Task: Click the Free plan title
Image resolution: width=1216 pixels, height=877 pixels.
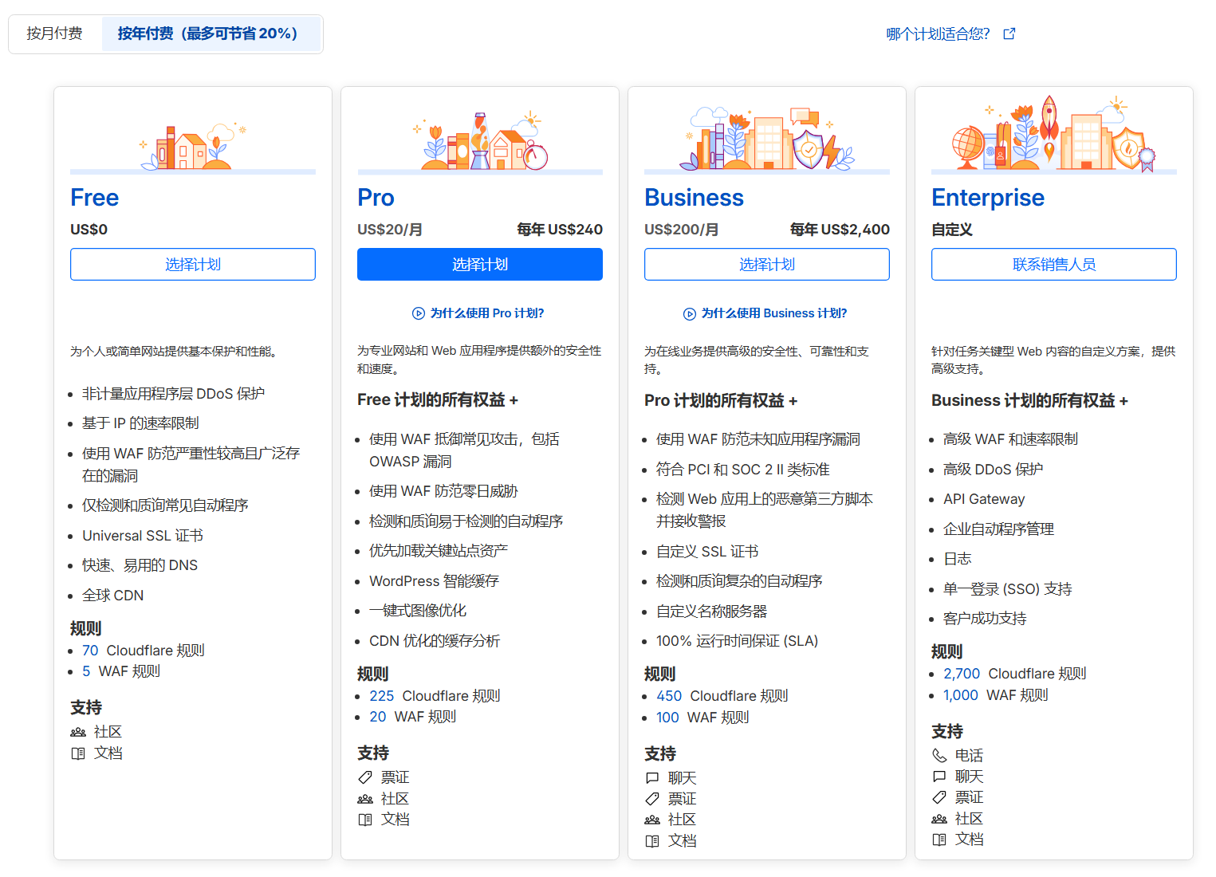Action: [x=95, y=198]
